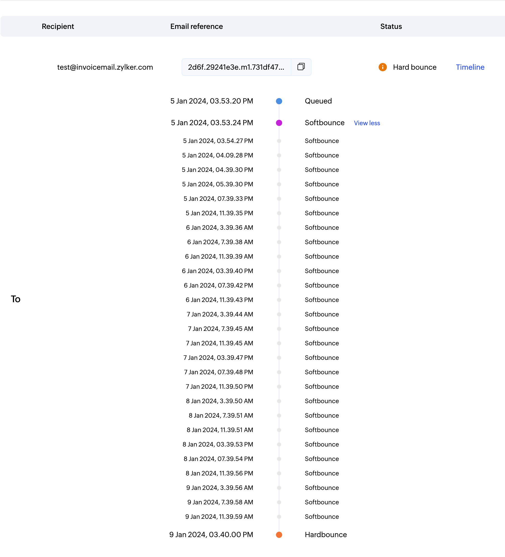Click the 9 Jan 11.39.59 AM softbounce dot
Image resolution: width=505 pixels, height=557 pixels.
pos(279,517)
